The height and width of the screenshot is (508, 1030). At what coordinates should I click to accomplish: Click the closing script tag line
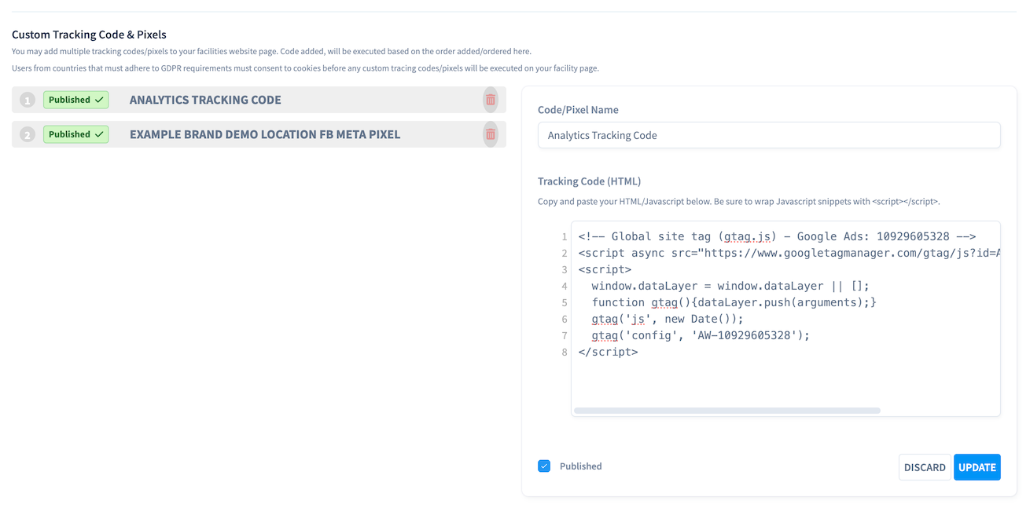[x=608, y=352]
